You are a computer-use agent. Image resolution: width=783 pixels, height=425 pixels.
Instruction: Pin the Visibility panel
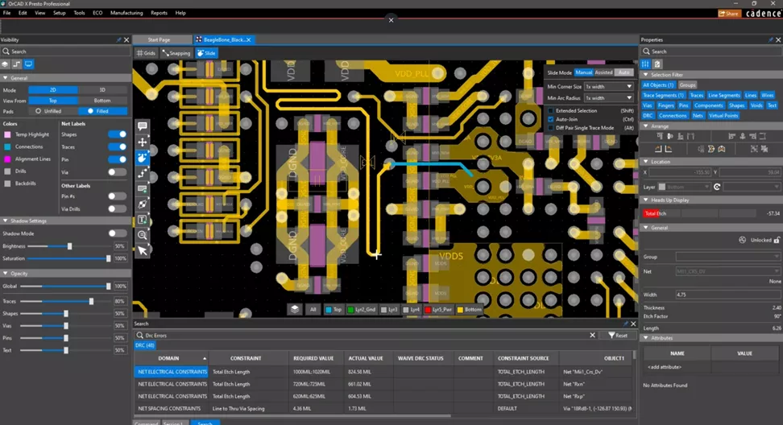coord(118,40)
